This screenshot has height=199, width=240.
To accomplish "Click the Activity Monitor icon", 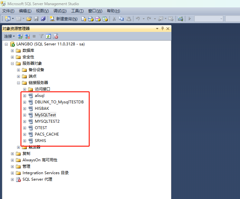I will tap(180, 19).
